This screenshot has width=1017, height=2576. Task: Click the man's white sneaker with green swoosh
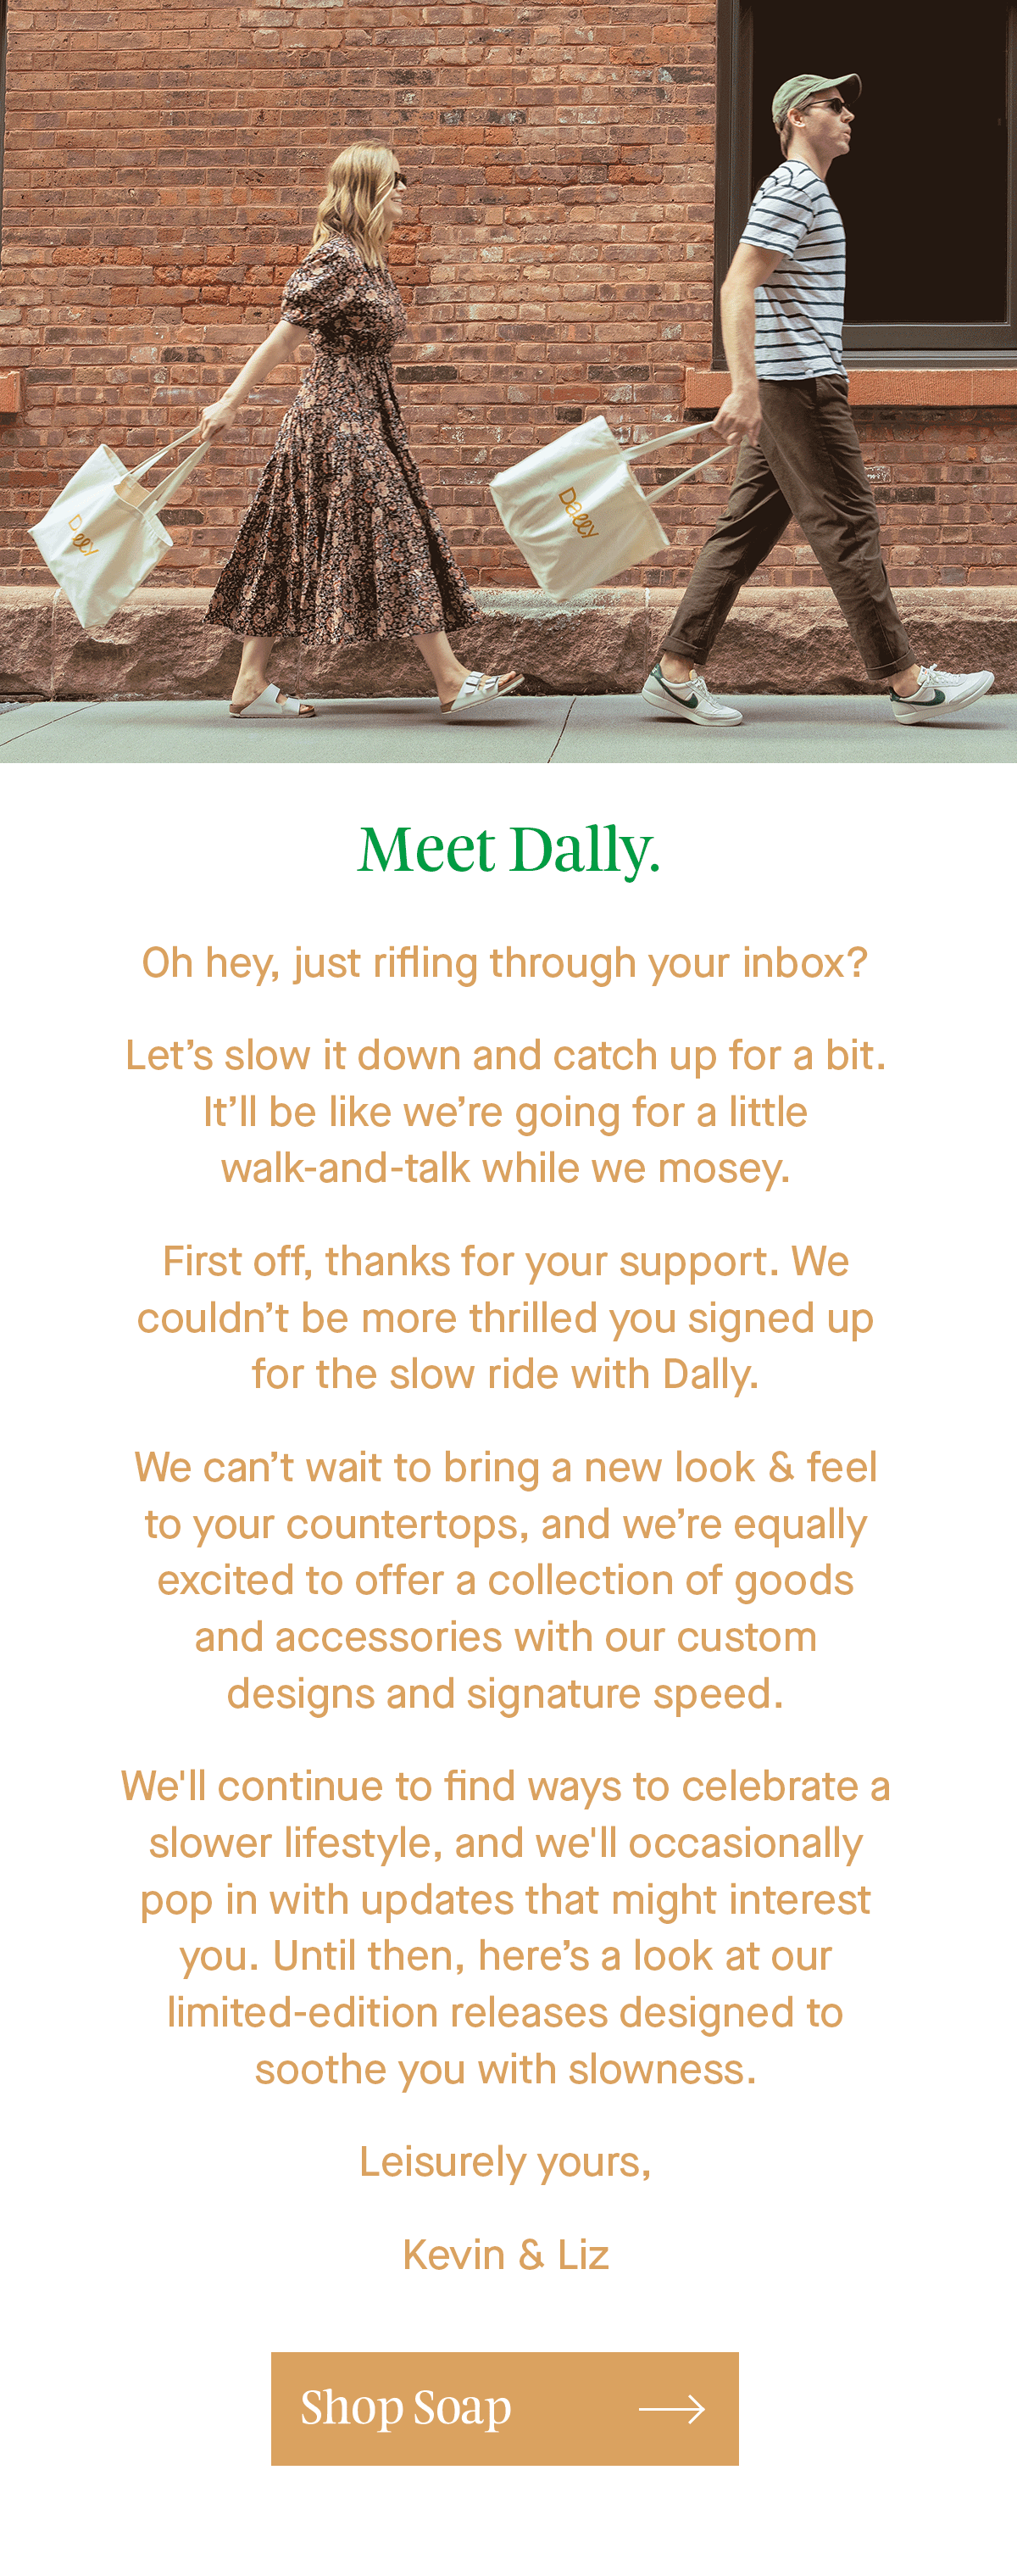tap(692, 695)
